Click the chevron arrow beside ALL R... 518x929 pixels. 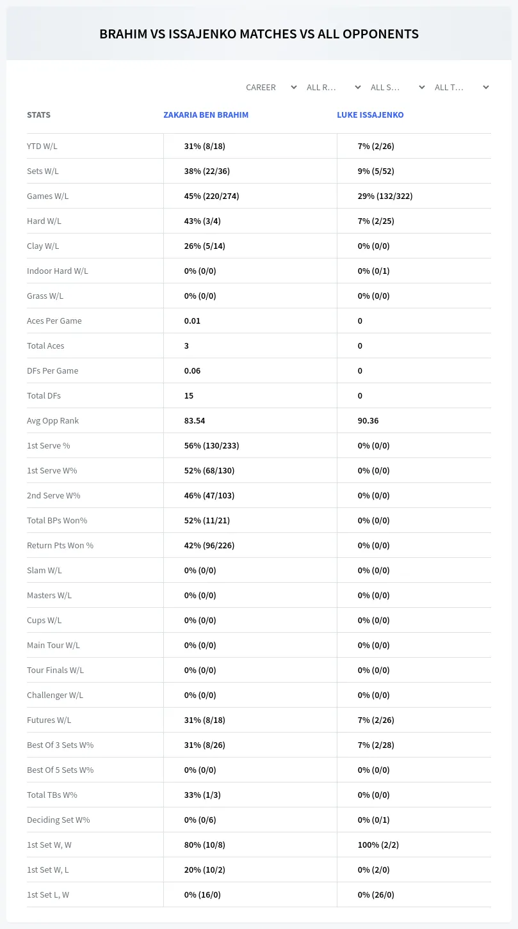(x=357, y=87)
